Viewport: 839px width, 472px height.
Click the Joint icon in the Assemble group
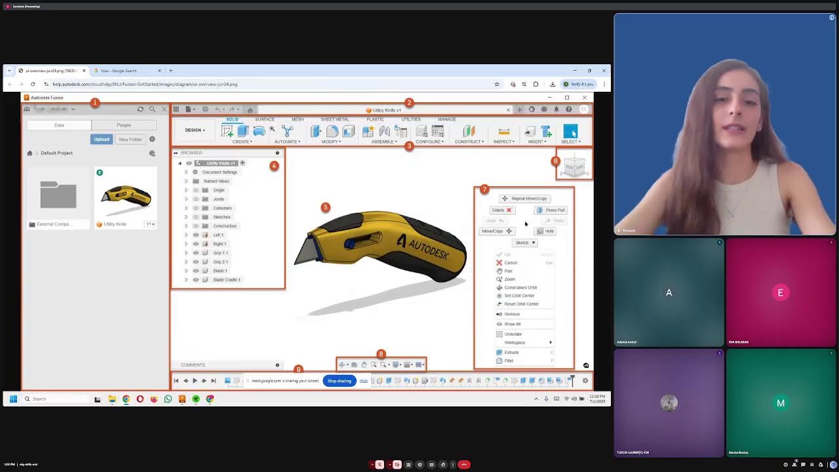pyautogui.click(x=385, y=132)
